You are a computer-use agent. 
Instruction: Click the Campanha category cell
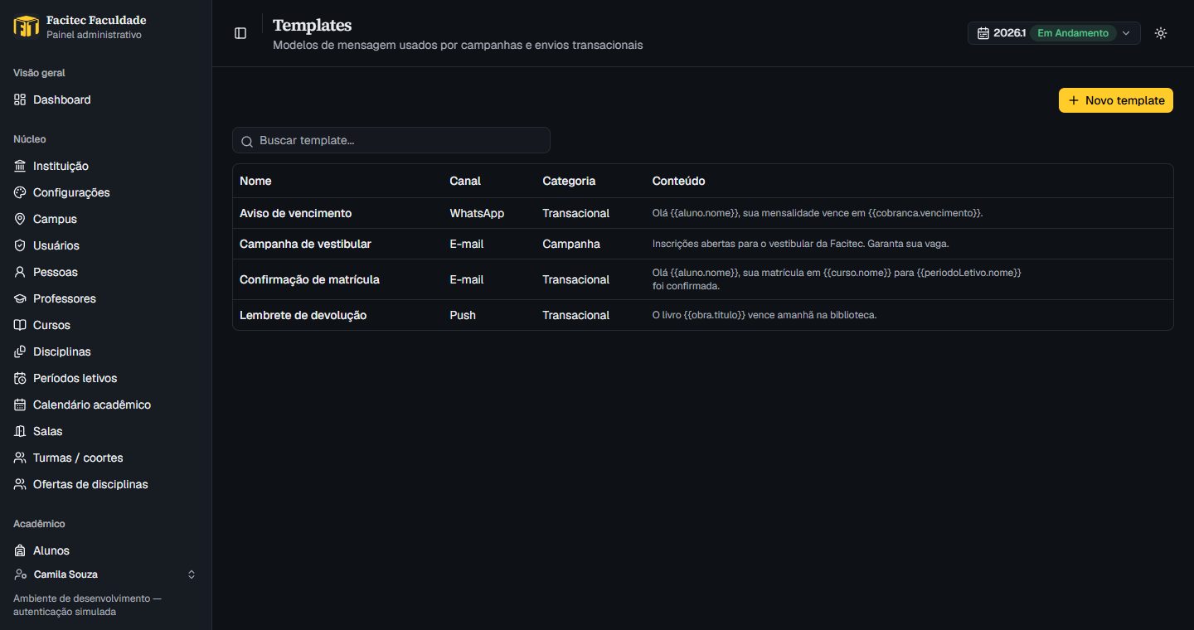(571, 244)
